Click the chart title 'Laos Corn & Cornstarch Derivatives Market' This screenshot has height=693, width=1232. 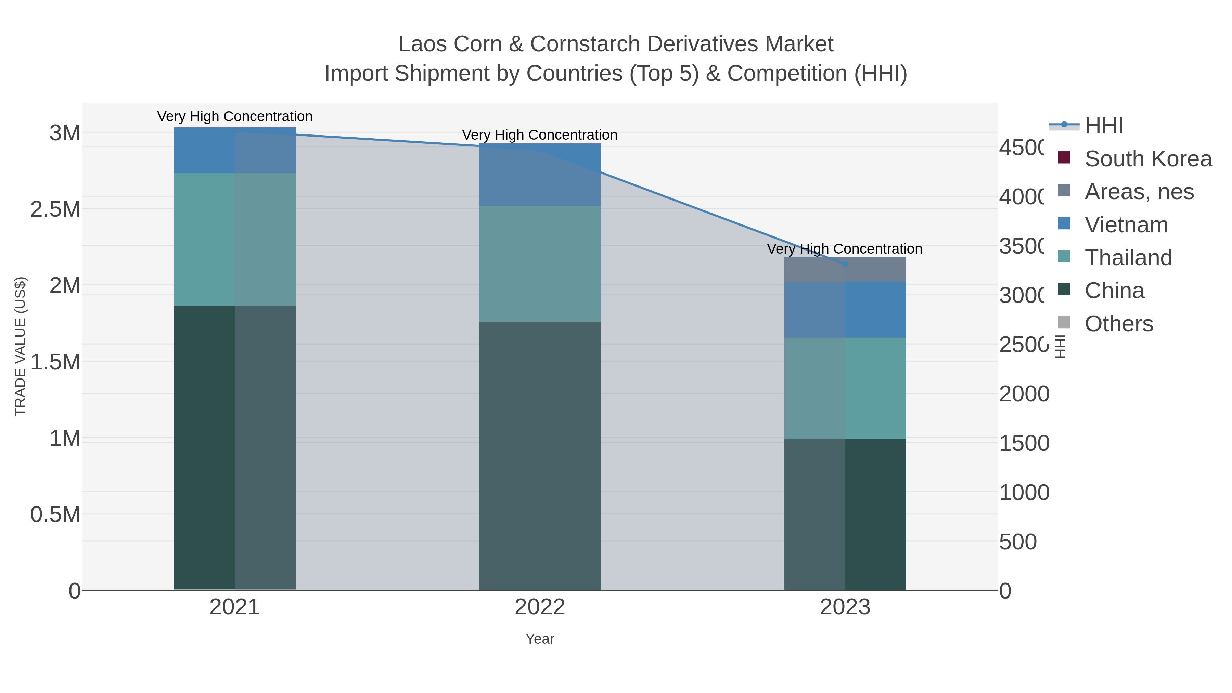(616, 44)
